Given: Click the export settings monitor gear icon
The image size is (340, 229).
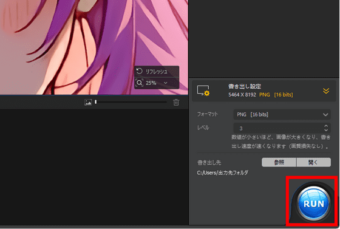Looking at the screenshot, I should pyautogui.click(x=203, y=91).
